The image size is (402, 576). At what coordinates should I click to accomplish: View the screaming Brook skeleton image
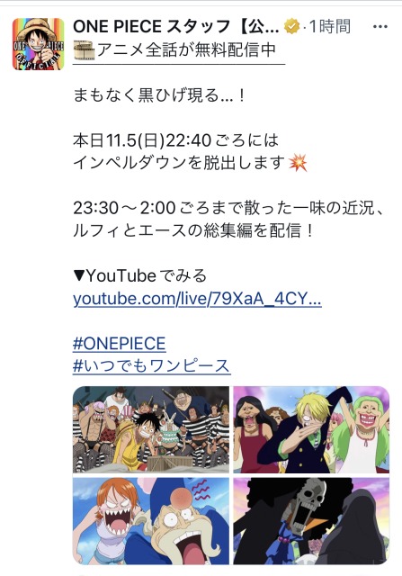311,521
